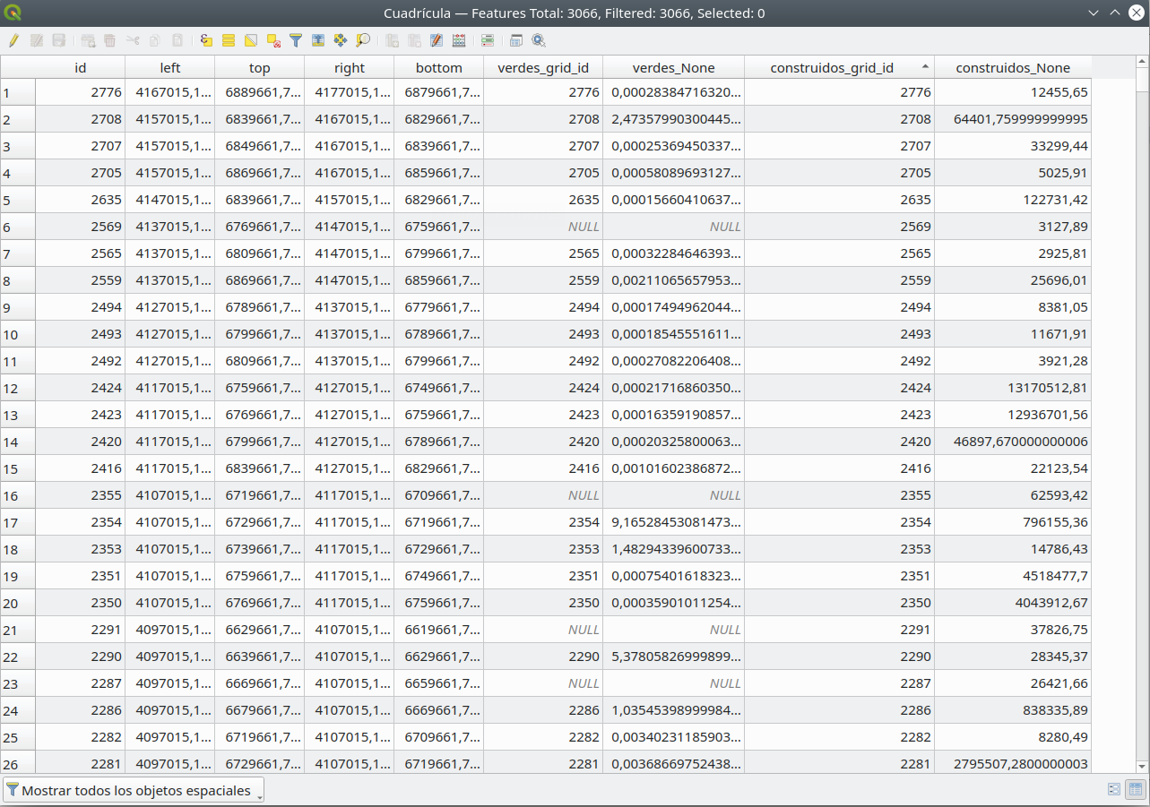1150x807 pixels.
Task: Switch to form view icon at bottom right
Action: click(1114, 790)
